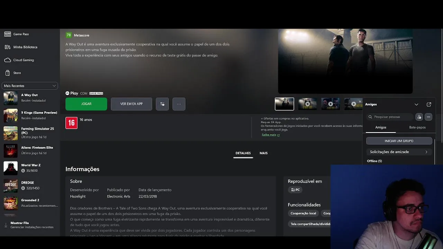
Task: Click the add friend icon in Amigos
Action: (x=419, y=117)
